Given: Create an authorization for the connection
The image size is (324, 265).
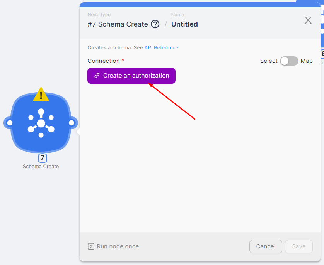Looking at the screenshot, I should coord(131,76).
